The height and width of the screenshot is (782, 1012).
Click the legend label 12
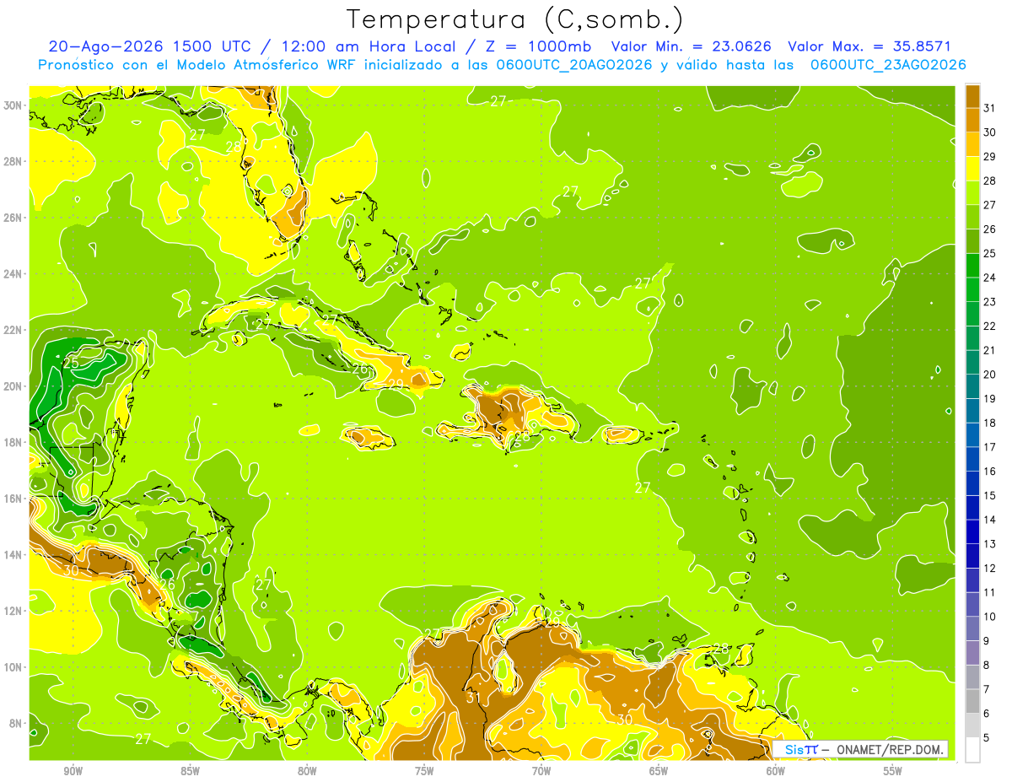[990, 569]
